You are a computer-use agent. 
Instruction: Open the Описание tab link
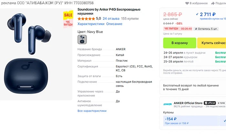pyautogui.click(x=114, y=24)
